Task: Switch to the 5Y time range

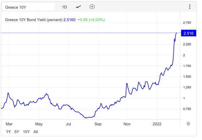Action: coord(17,132)
